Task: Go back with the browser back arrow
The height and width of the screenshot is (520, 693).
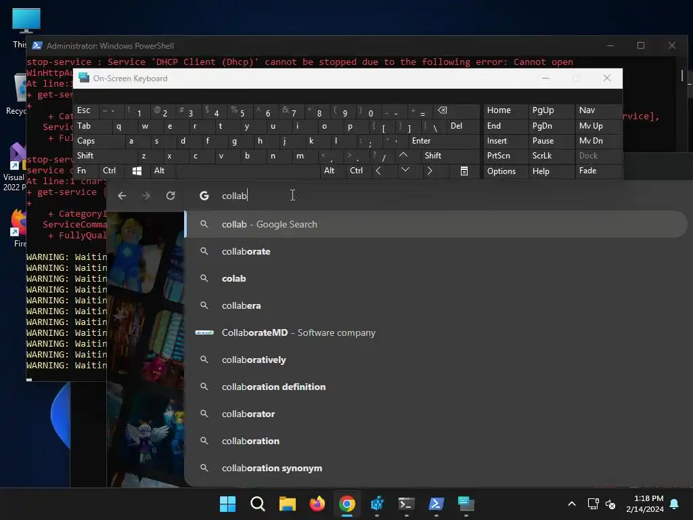Action: tap(122, 196)
